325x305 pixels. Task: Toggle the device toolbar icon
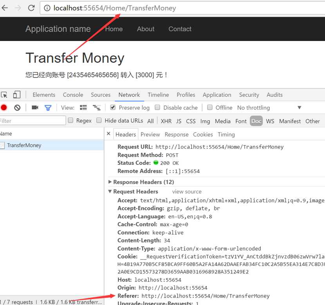point(16,95)
